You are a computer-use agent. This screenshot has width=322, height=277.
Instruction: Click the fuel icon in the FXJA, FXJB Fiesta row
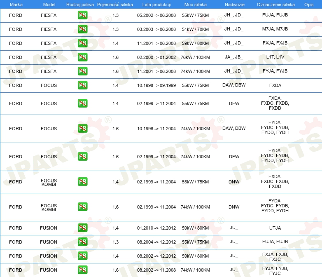tap(82, 43)
